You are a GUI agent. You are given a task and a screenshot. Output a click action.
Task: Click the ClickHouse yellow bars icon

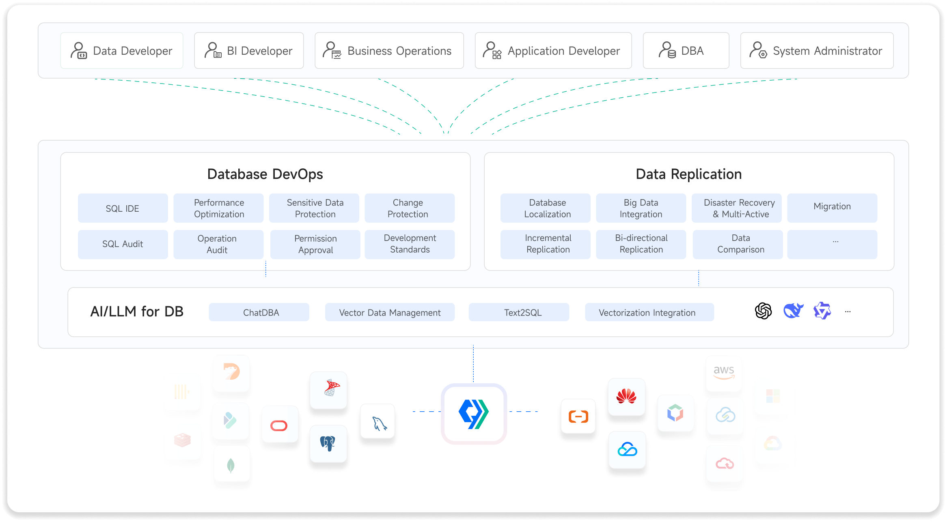pyautogui.click(x=182, y=392)
